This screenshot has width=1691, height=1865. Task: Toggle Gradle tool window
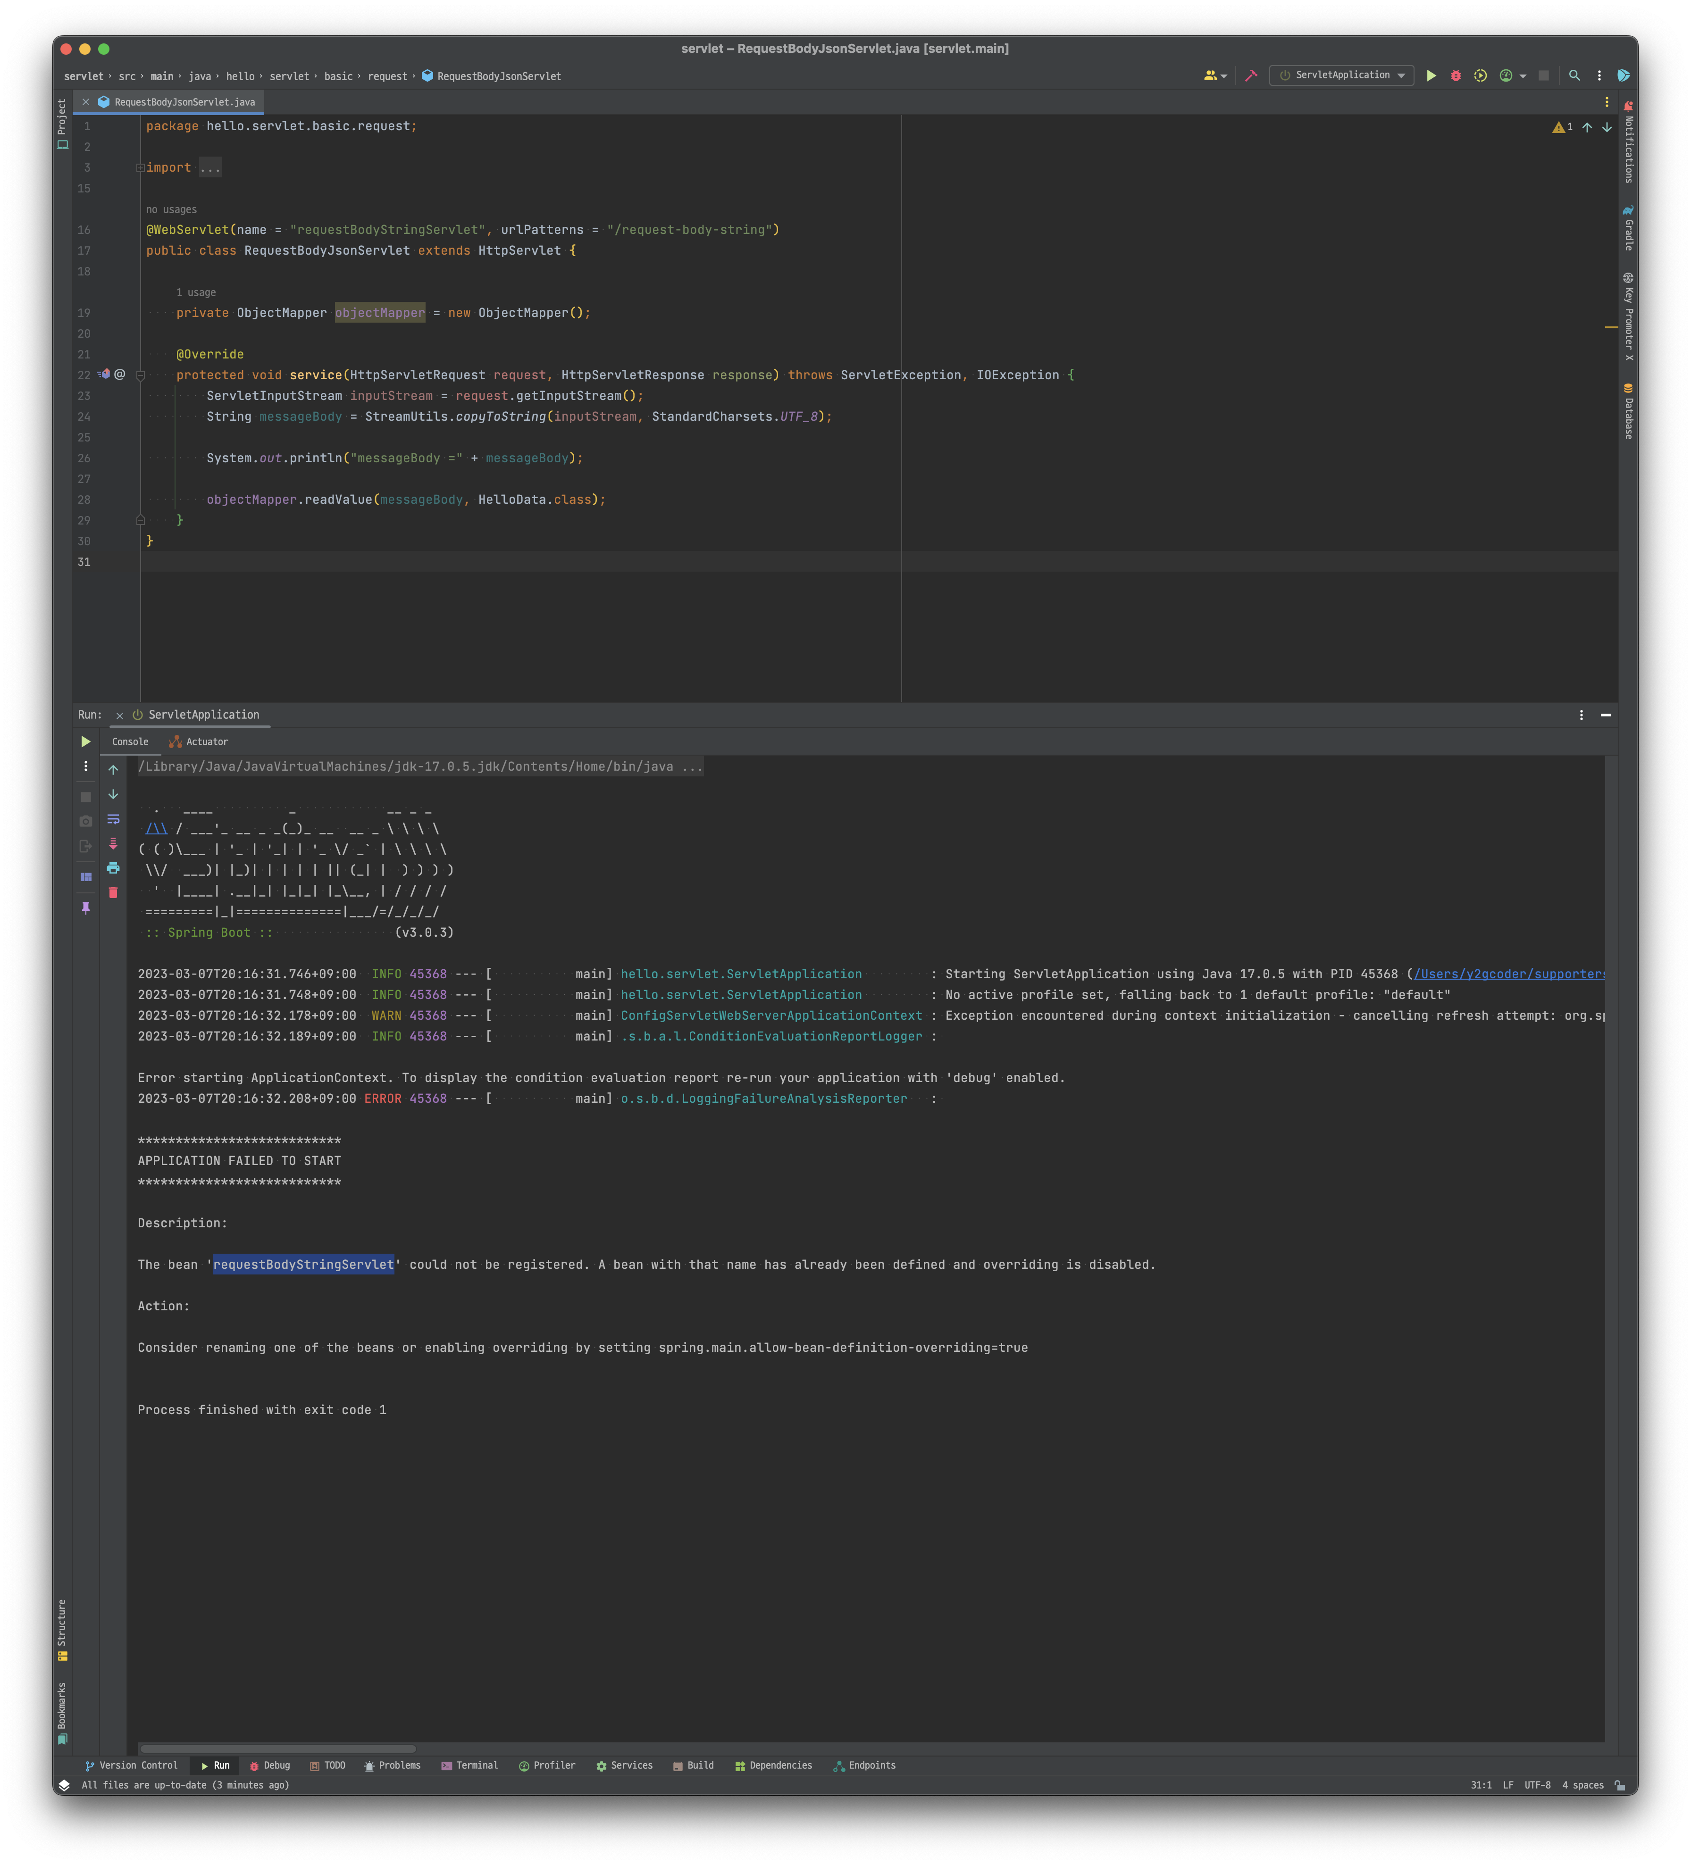click(1628, 227)
